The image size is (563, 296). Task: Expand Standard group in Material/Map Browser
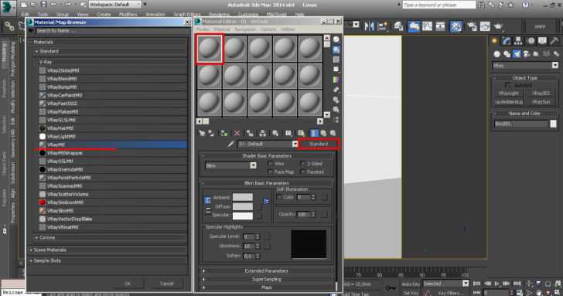click(x=111, y=51)
